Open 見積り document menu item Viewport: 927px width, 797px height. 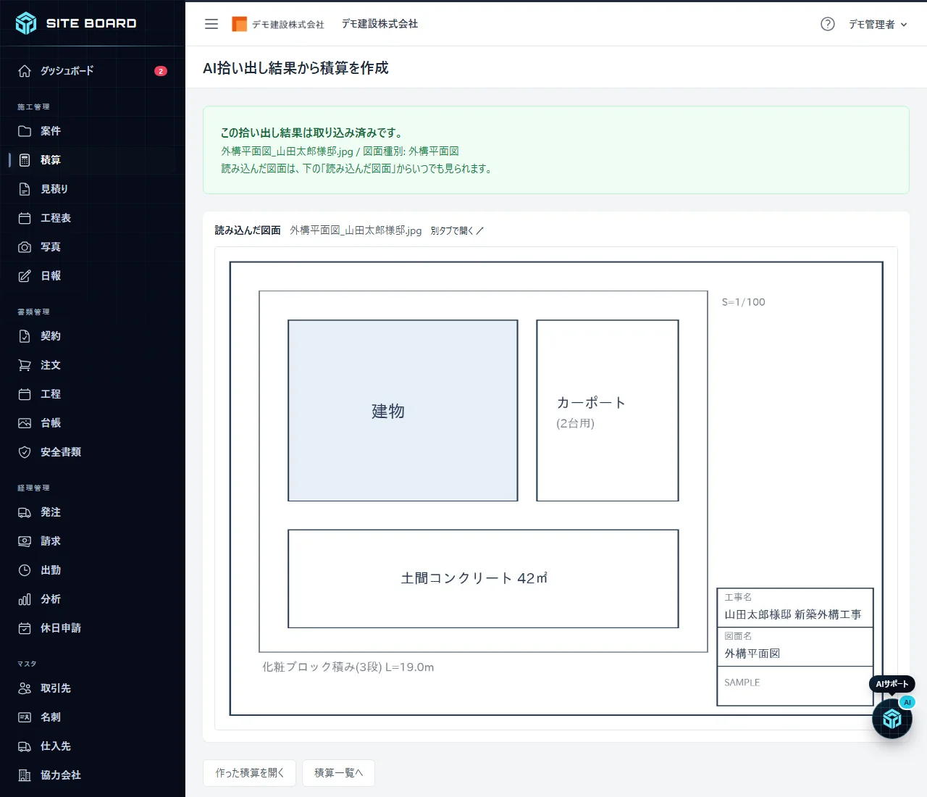tap(93, 189)
